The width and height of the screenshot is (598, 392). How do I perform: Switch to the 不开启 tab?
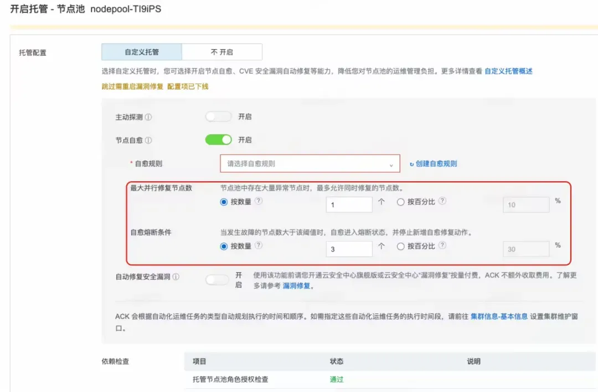222,52
